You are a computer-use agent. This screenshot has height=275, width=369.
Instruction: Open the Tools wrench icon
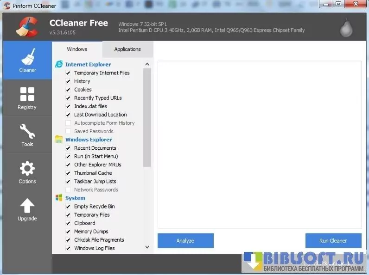click(27, 131)
